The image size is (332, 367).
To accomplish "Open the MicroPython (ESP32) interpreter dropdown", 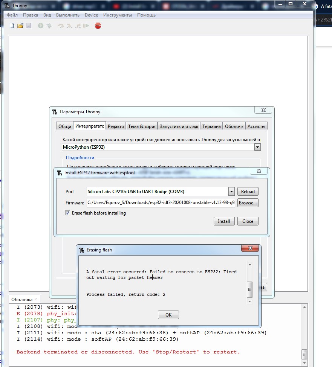I will (257, 147).
